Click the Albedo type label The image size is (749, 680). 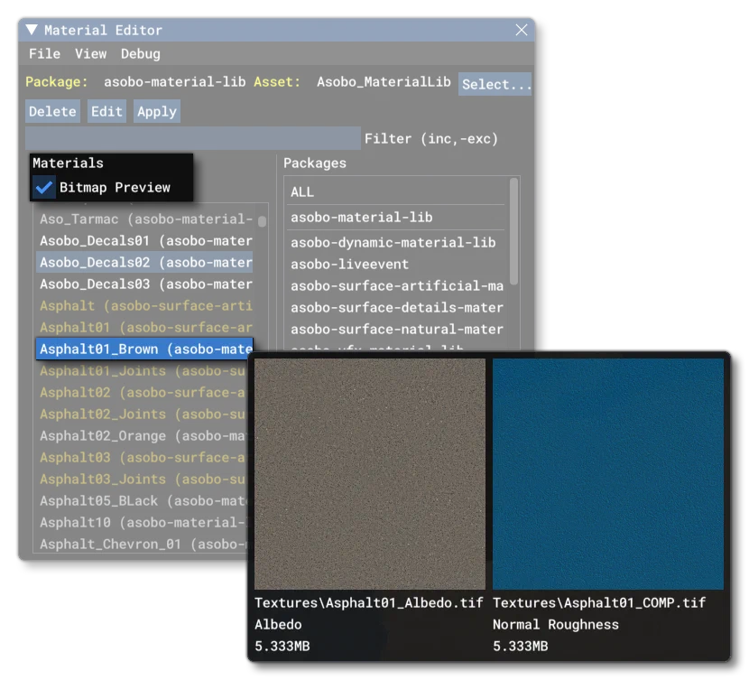(278, 625)
